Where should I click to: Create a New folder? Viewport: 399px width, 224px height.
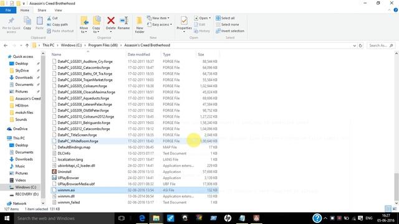tap(140, 25)
